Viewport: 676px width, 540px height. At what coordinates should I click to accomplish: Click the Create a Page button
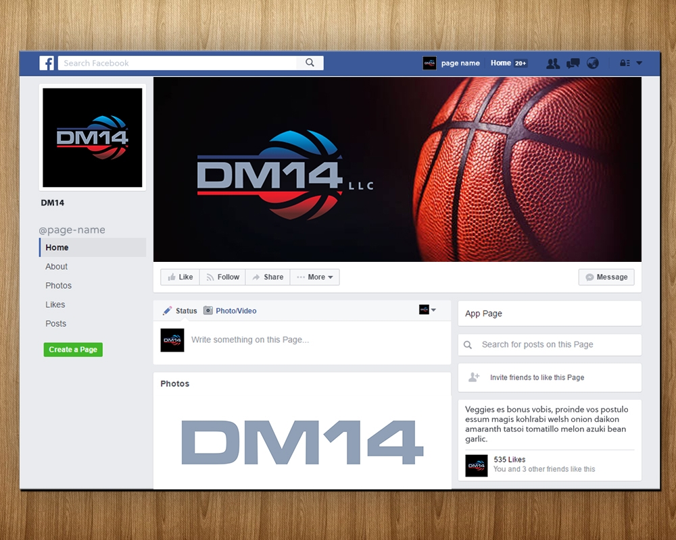(73, 349)
